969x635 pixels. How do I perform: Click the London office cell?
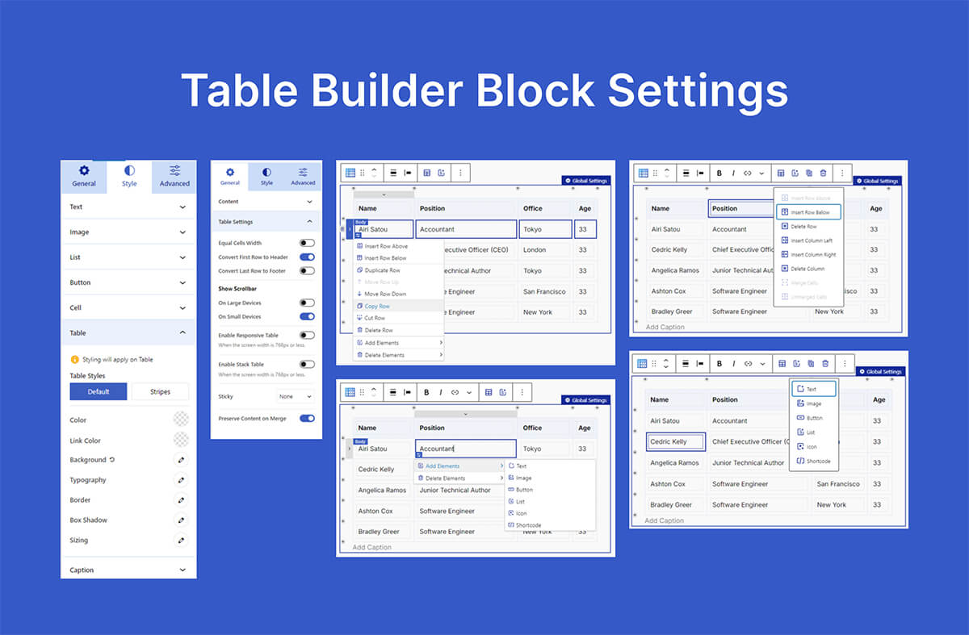point(543,250)
